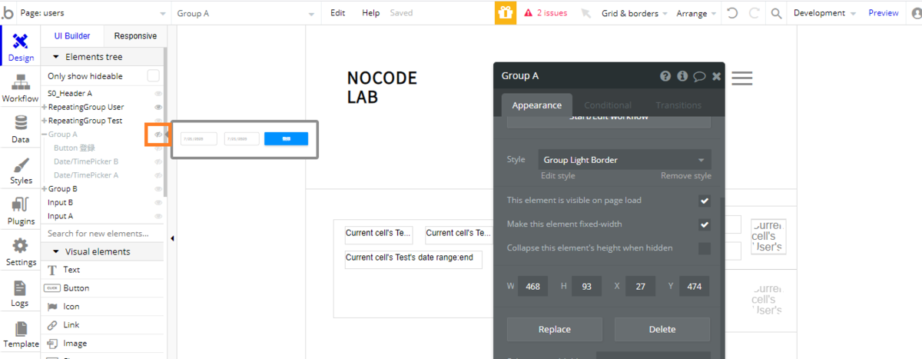Click the gift box icon
The height and width of the screenshot is (359, 922).
(x=505, y=13)
